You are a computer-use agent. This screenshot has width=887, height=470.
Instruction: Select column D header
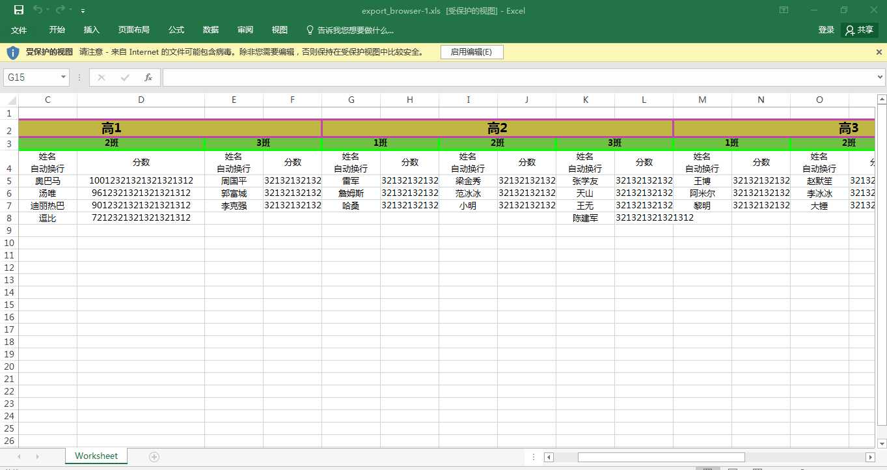coord(141,100)
